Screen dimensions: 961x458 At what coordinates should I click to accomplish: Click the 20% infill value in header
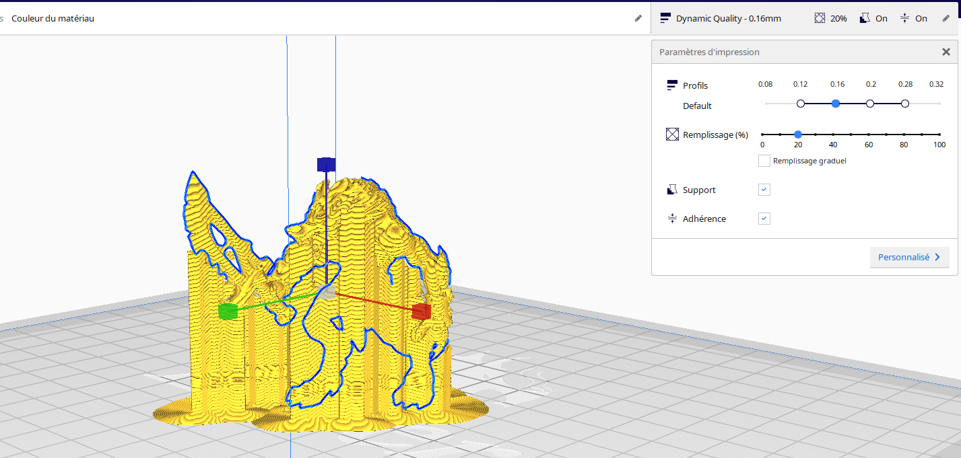838,18
